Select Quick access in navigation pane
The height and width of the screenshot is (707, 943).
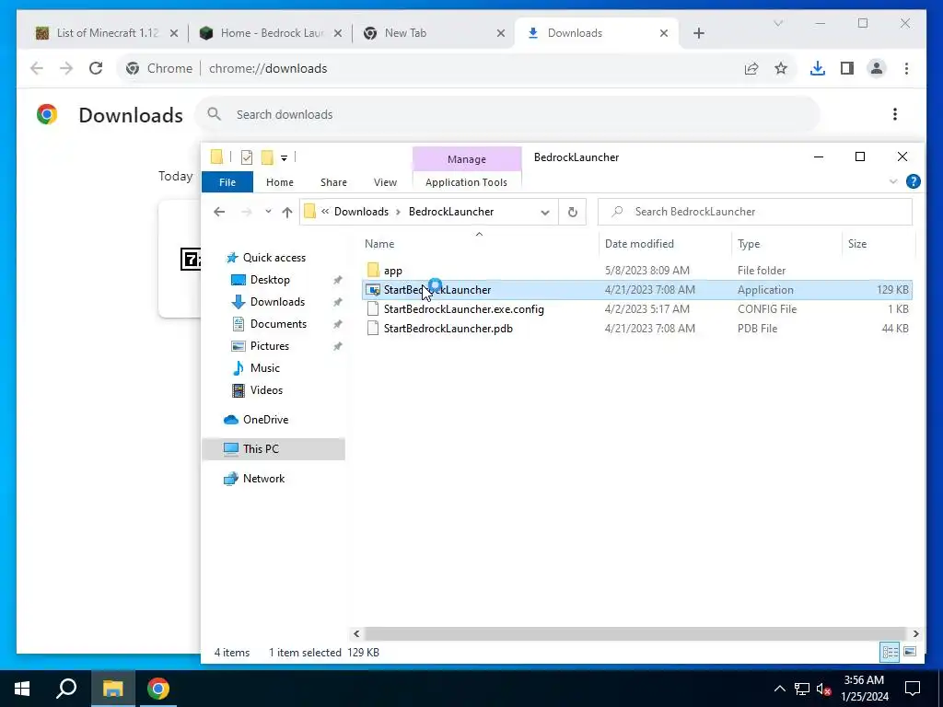click(x=274, y=258)
